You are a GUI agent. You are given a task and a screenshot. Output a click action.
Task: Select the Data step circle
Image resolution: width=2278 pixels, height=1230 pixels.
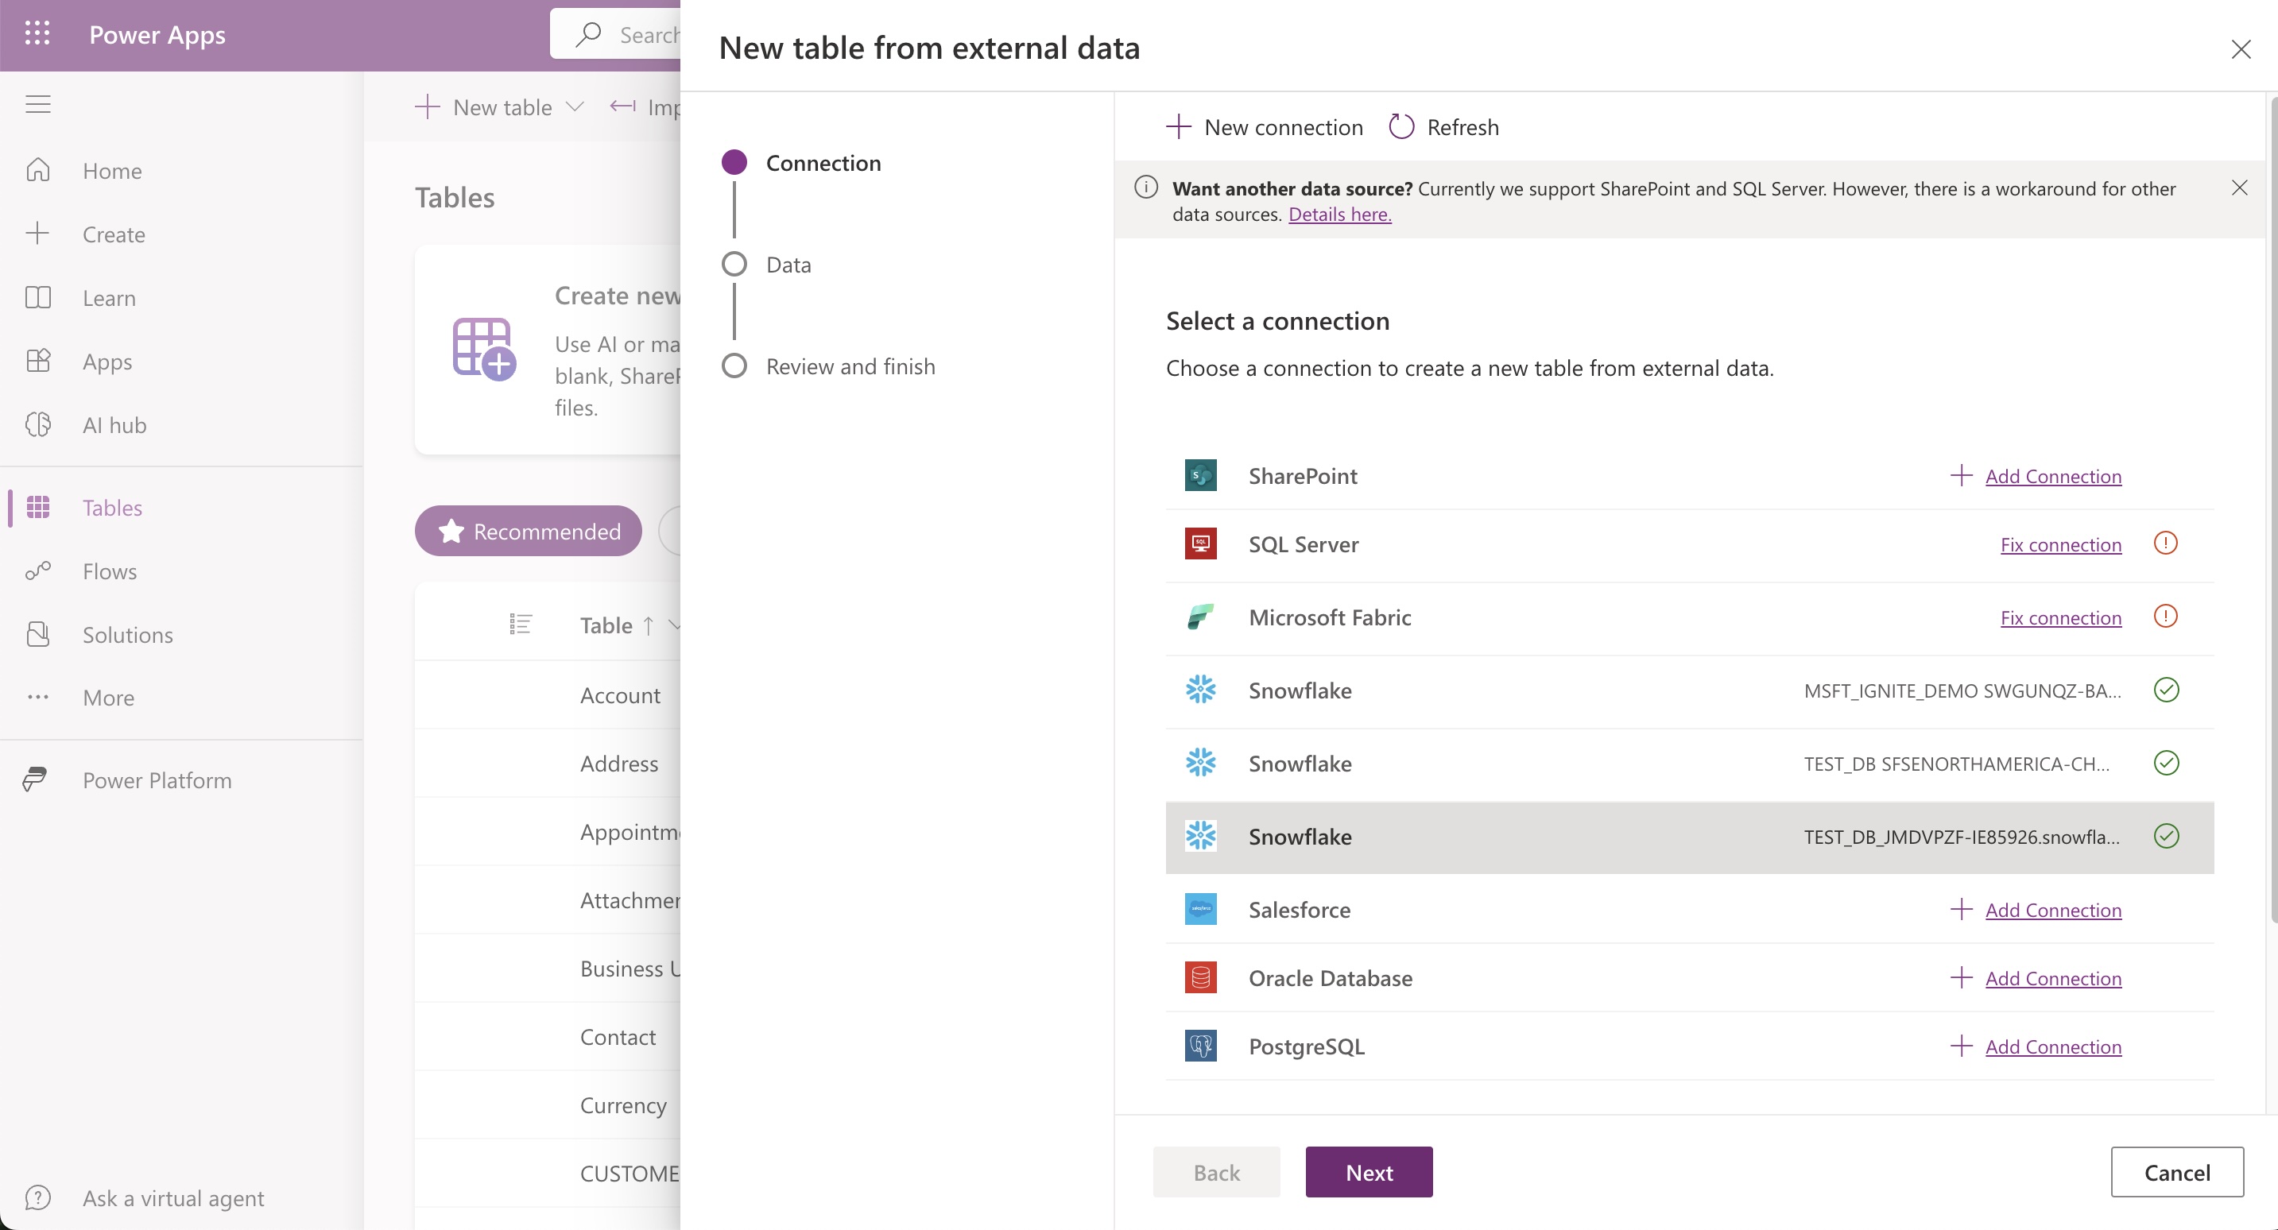tap(734, 265)
